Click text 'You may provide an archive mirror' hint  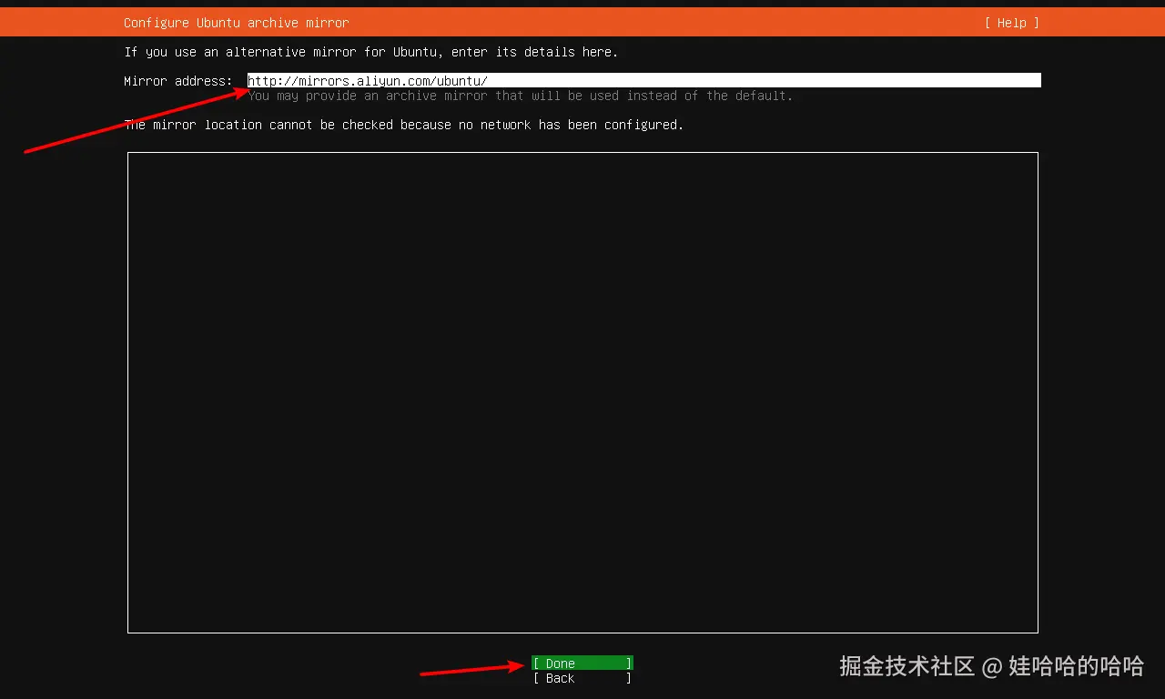point(520,96)
